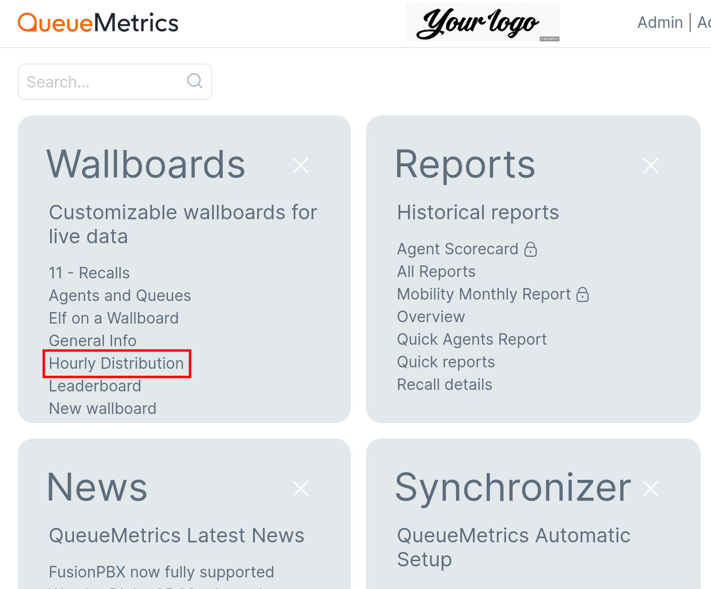Open the 11 - Recalls wallboard
The height and width of the screenshot is (589, 711).
pos(89,273)
